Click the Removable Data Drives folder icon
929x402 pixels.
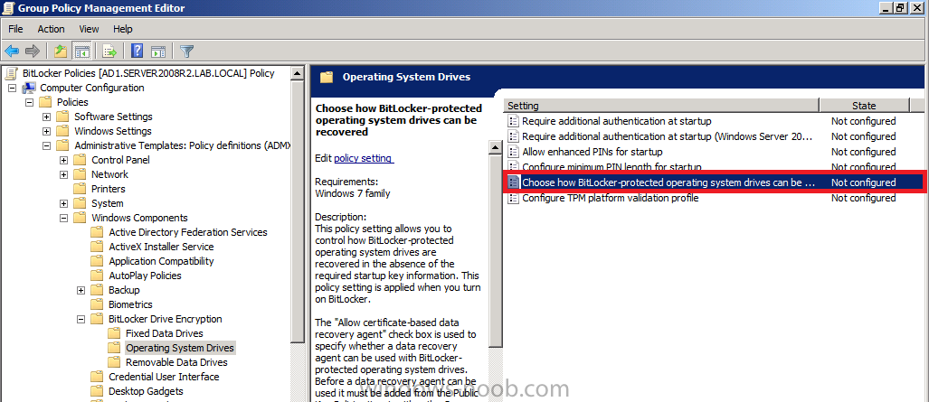[x=114, y=362]
